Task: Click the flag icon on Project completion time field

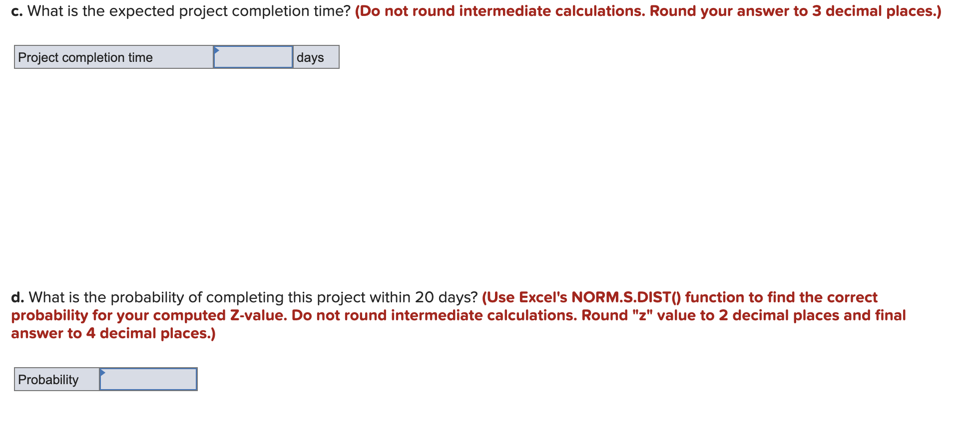Action: pos(216,50)
